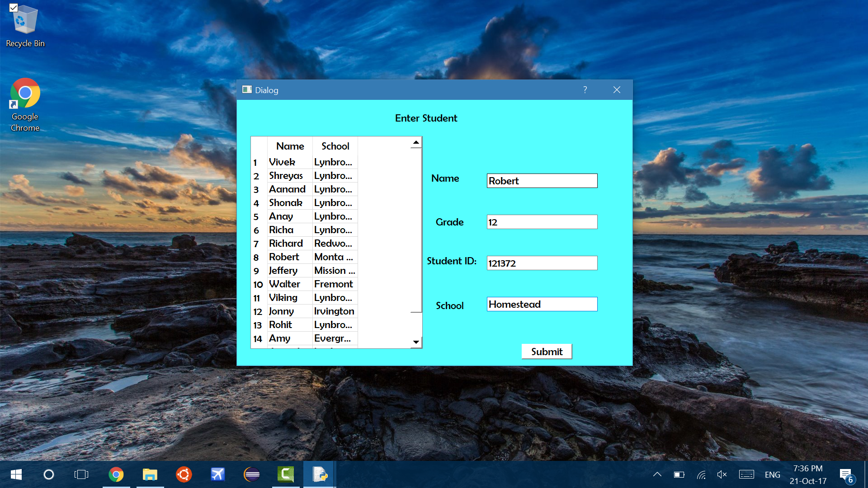Viewport: 868px width, 488px height.
Task: Click the Python app taskbar icon
Action: pyautogui.click(x=320, y=474)
